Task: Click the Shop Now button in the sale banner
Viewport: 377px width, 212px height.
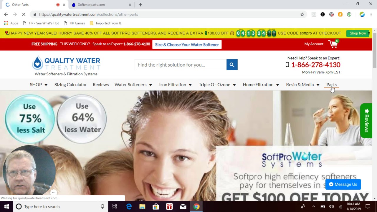Action: (x=358, y=33)
